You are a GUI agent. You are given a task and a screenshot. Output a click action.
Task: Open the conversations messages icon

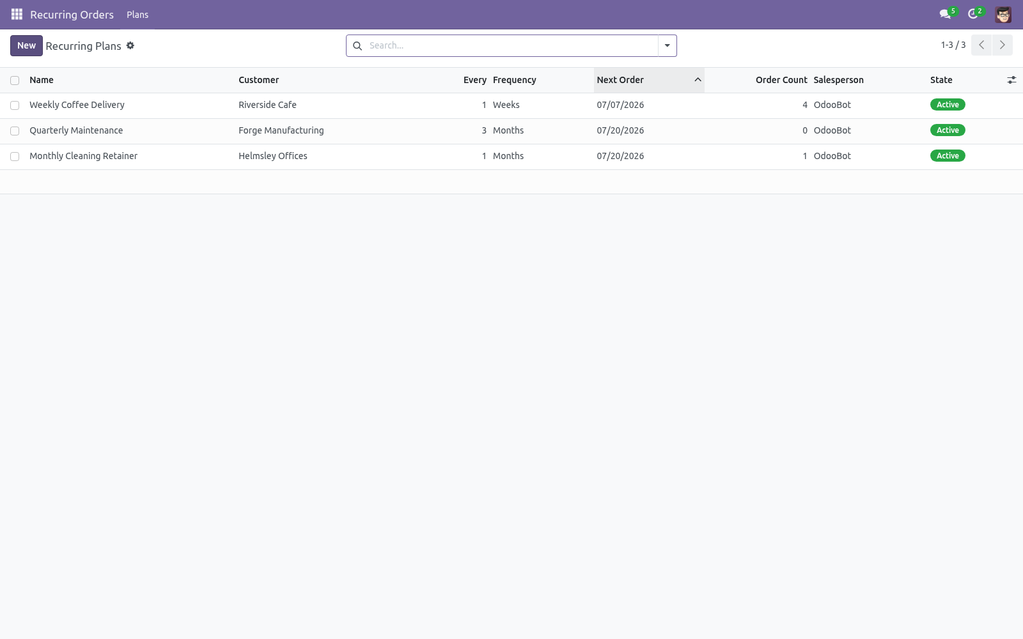click(x=946, y=14)
